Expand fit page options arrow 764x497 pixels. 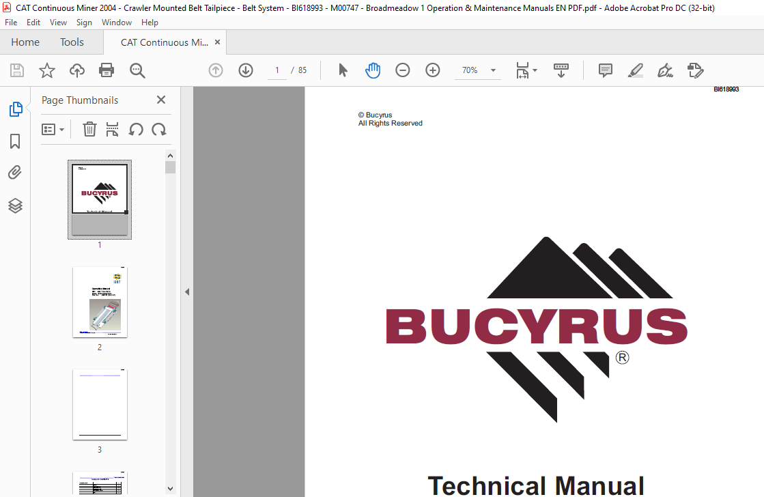tap(535, 70)
